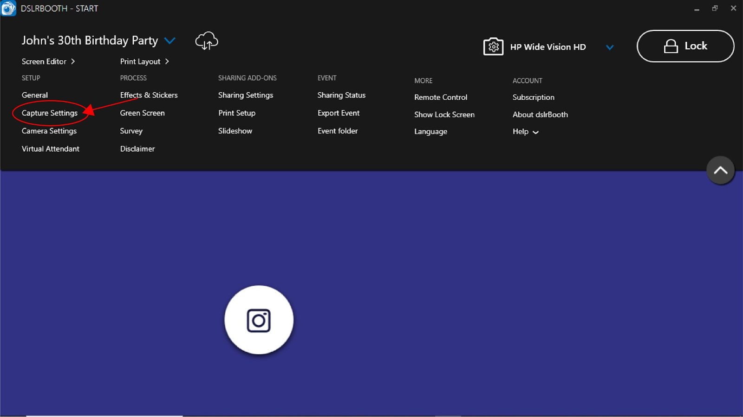Restore down the DSLRBOOTH window

pos(715,8)
